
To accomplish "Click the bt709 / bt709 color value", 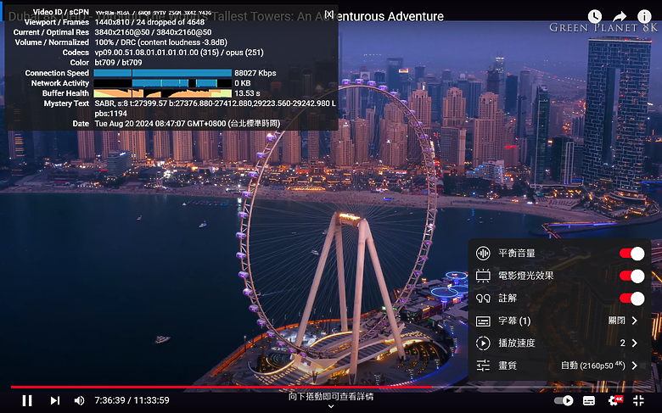I will point(118,63).
